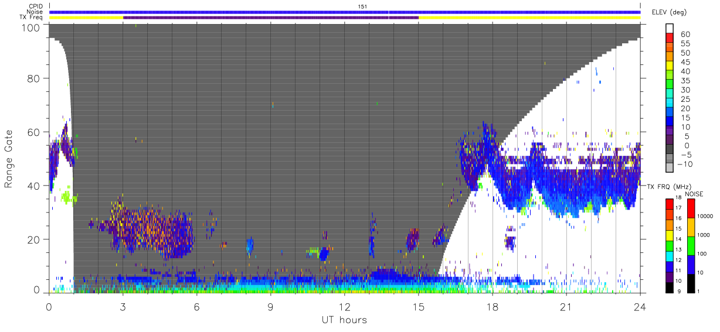
Task: Click the blue 10–100 NOISE swatch
Action: tap(691, 265)
